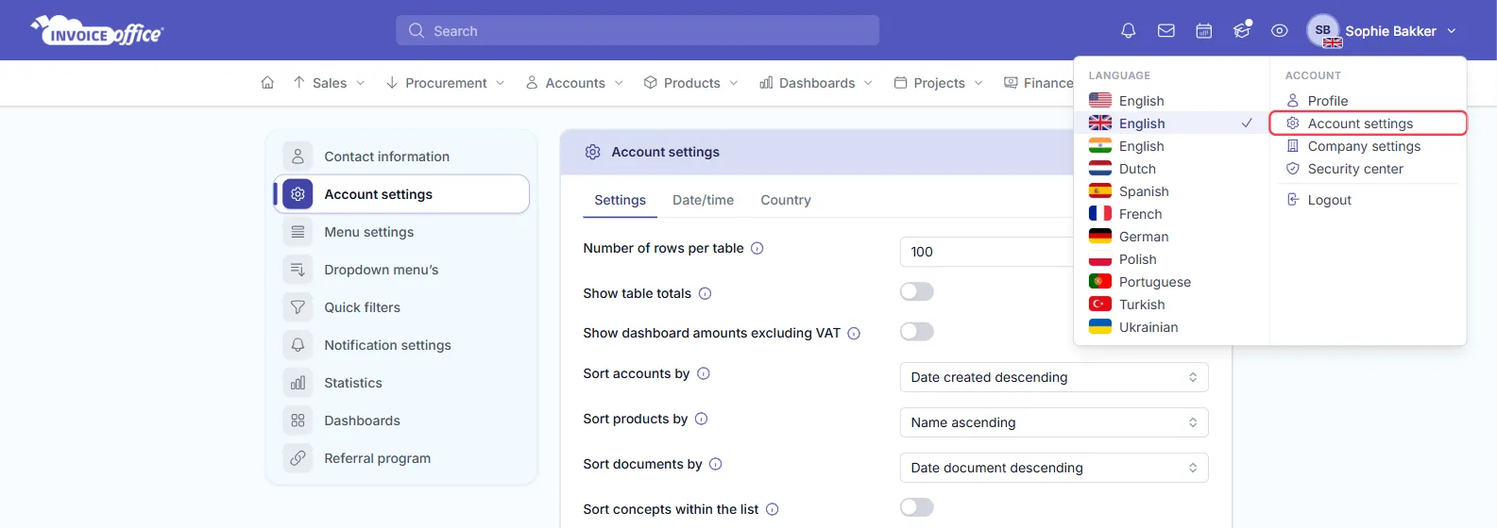Viewport: 1497px width, 528px height.
Task: Select Spanish language
Action: tap(1171, 191)
